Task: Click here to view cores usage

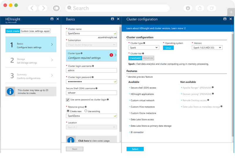Action: point(83,141)
